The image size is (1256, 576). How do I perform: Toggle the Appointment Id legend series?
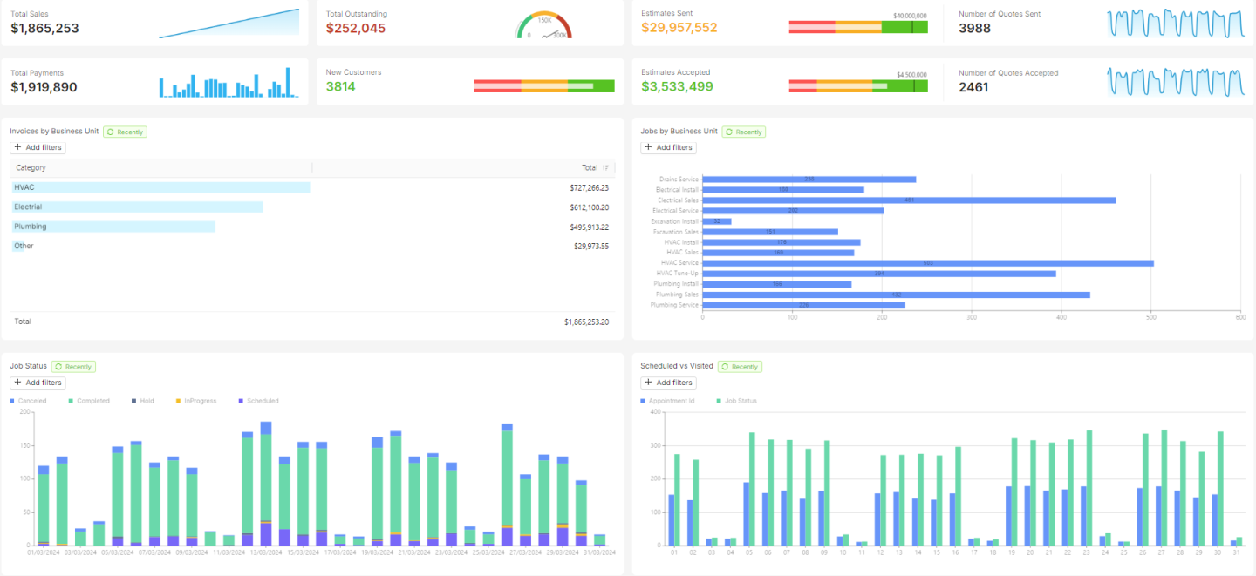point(667,401)
